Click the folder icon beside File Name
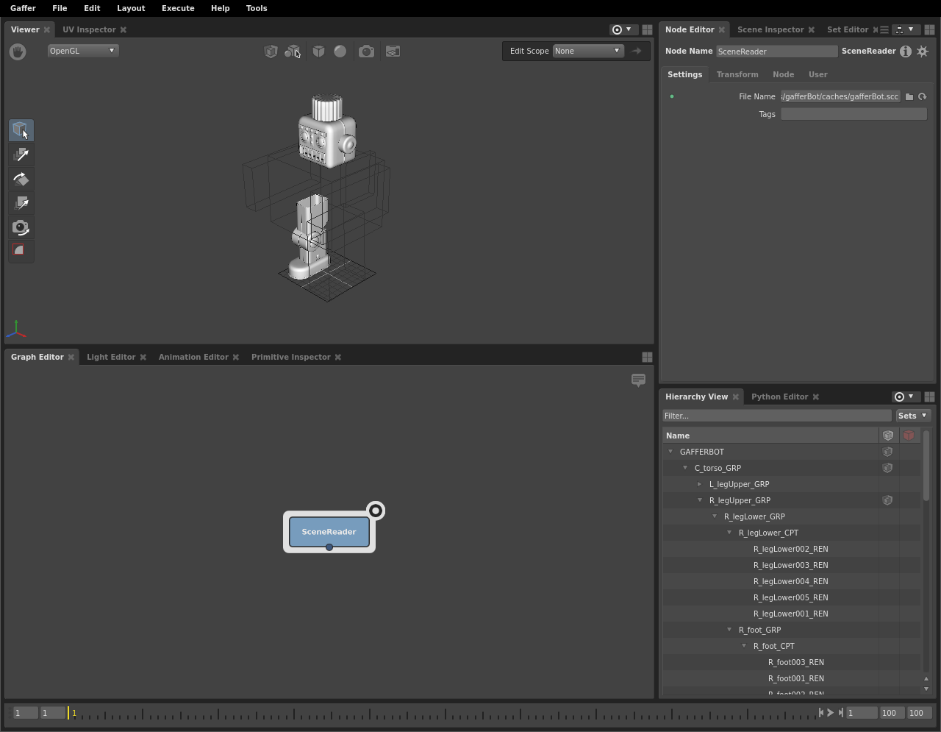Image resolution: width=941 pixels, height=732 pixels. click(x=909, y=96)
